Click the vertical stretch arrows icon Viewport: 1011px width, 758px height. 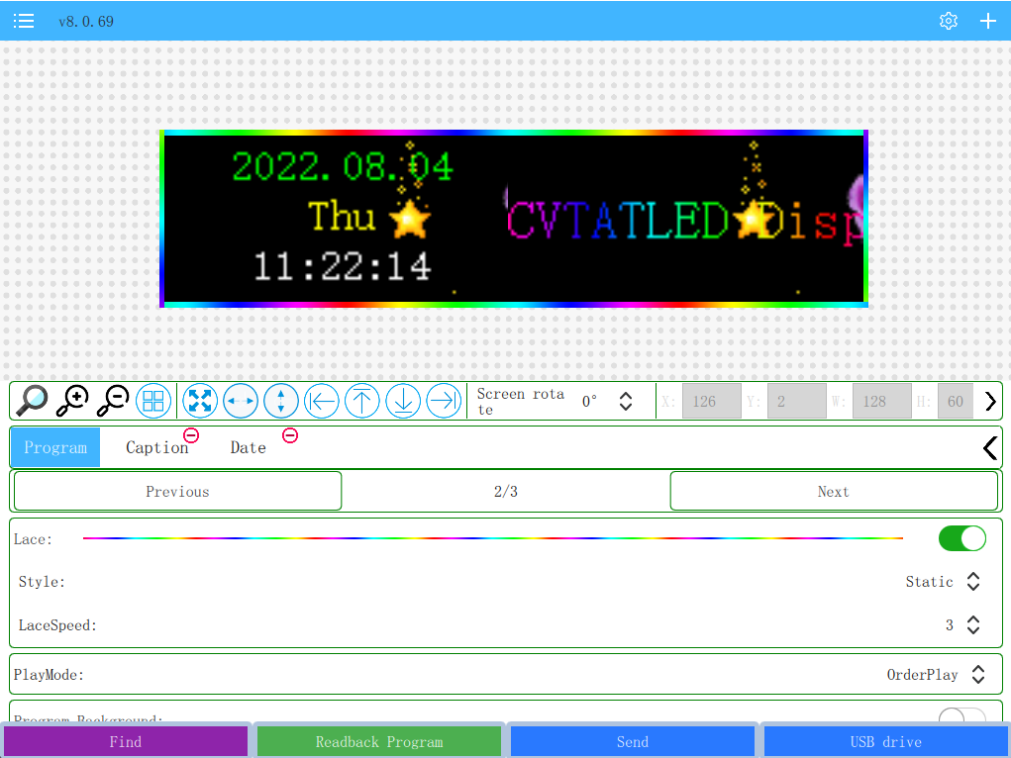tap(281, 401)
